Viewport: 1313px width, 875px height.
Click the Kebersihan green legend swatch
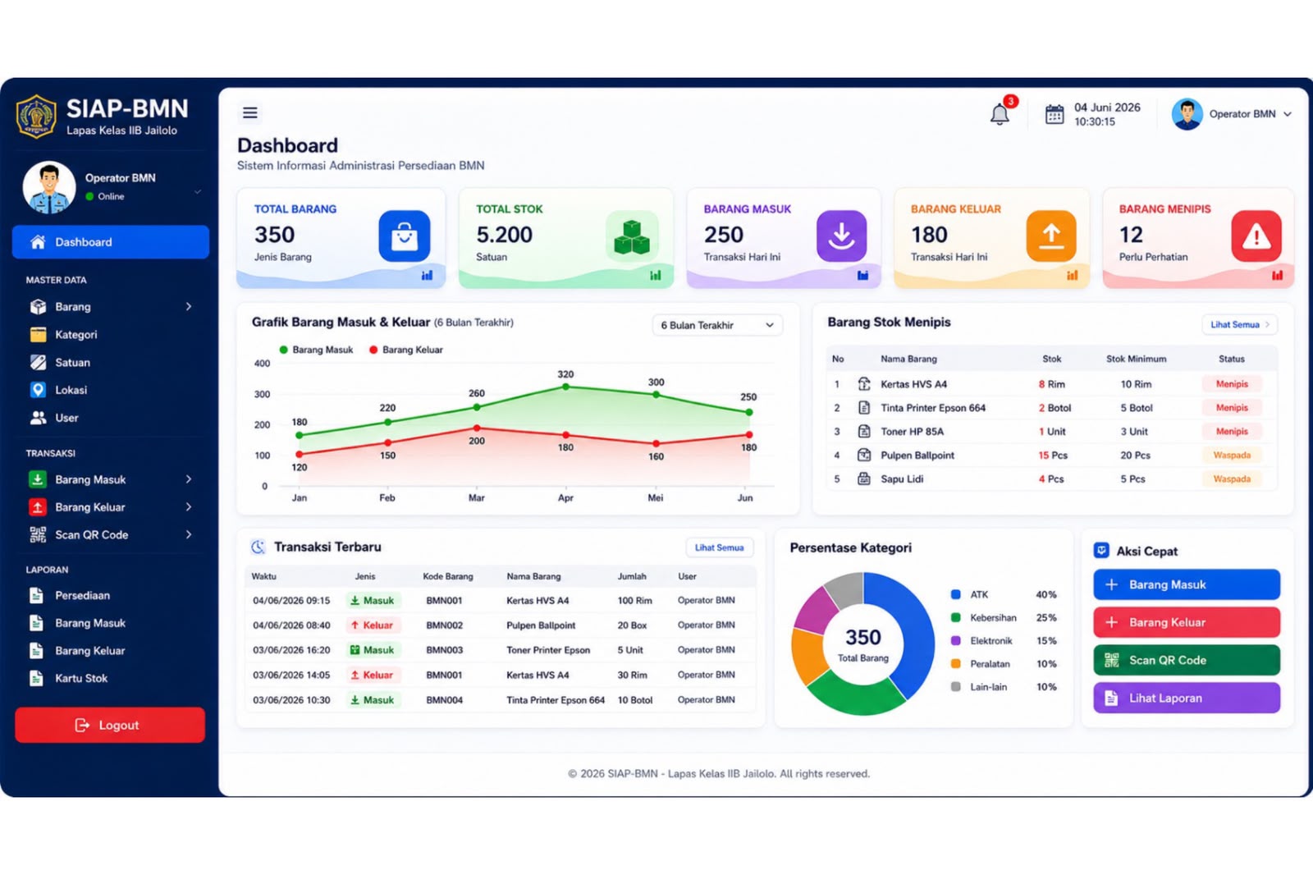[x=956, y=617]
